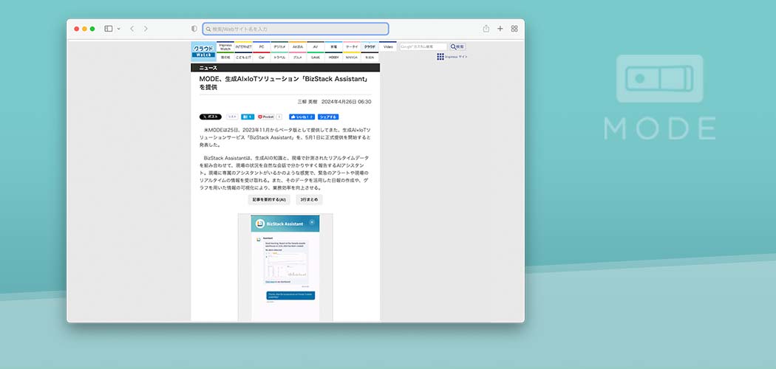The height and width of the screenshot is (369, 776).
Task: Open a new tab with plus icon
Action: 500,29
